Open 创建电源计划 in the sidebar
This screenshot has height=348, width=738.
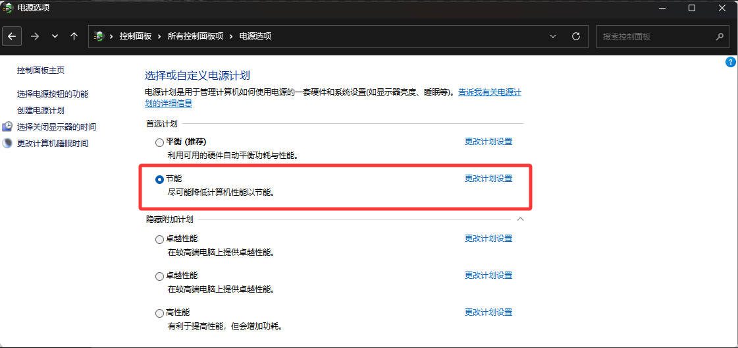[41, 111]
